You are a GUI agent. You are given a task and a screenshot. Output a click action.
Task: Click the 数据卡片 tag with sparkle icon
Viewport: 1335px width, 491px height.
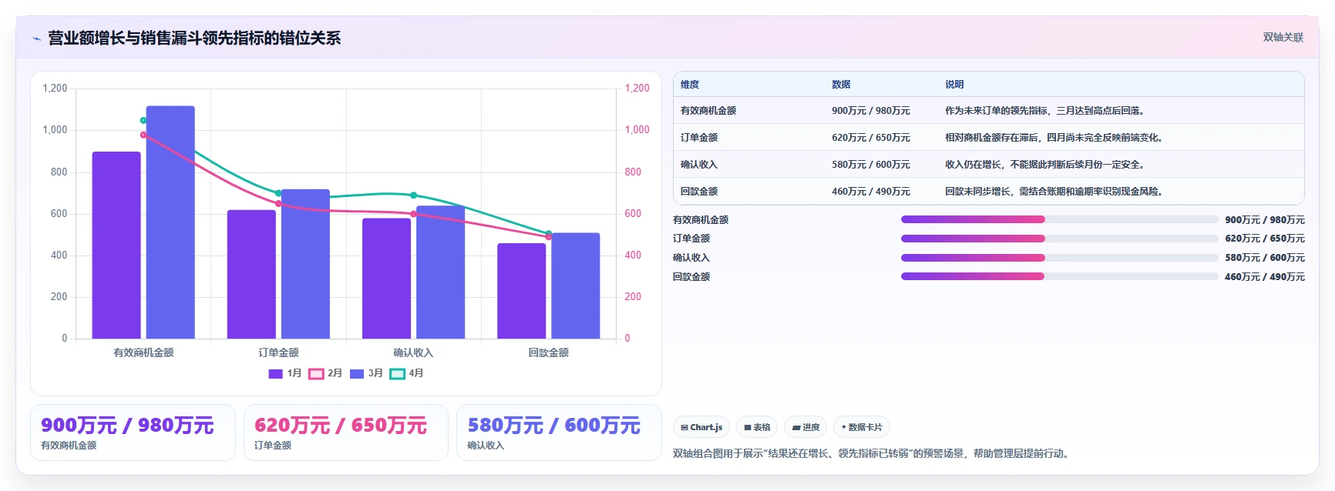(x=862, y=427)
